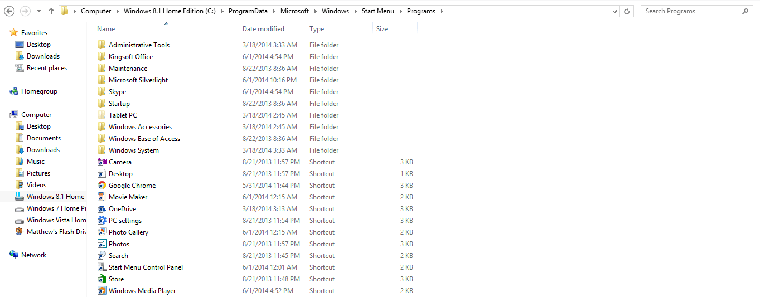760x297 pixels.
Task: Expand the Computer breadcrumb arrow
Action: [x=117, y=11]
